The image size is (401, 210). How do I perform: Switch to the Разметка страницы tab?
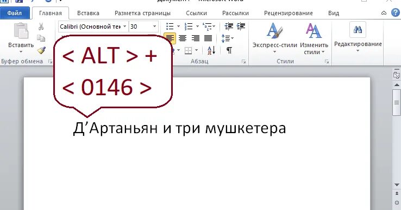[142, 13]
